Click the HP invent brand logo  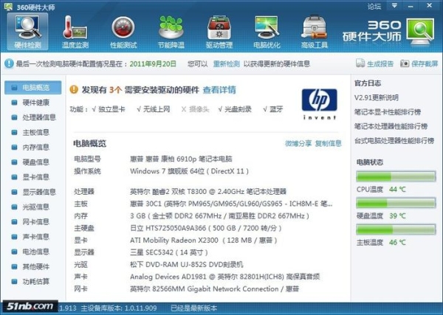[x=320, y=104]
